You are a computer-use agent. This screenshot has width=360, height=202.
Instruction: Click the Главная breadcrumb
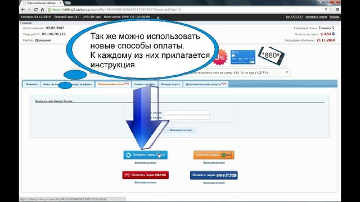(26, 23)
